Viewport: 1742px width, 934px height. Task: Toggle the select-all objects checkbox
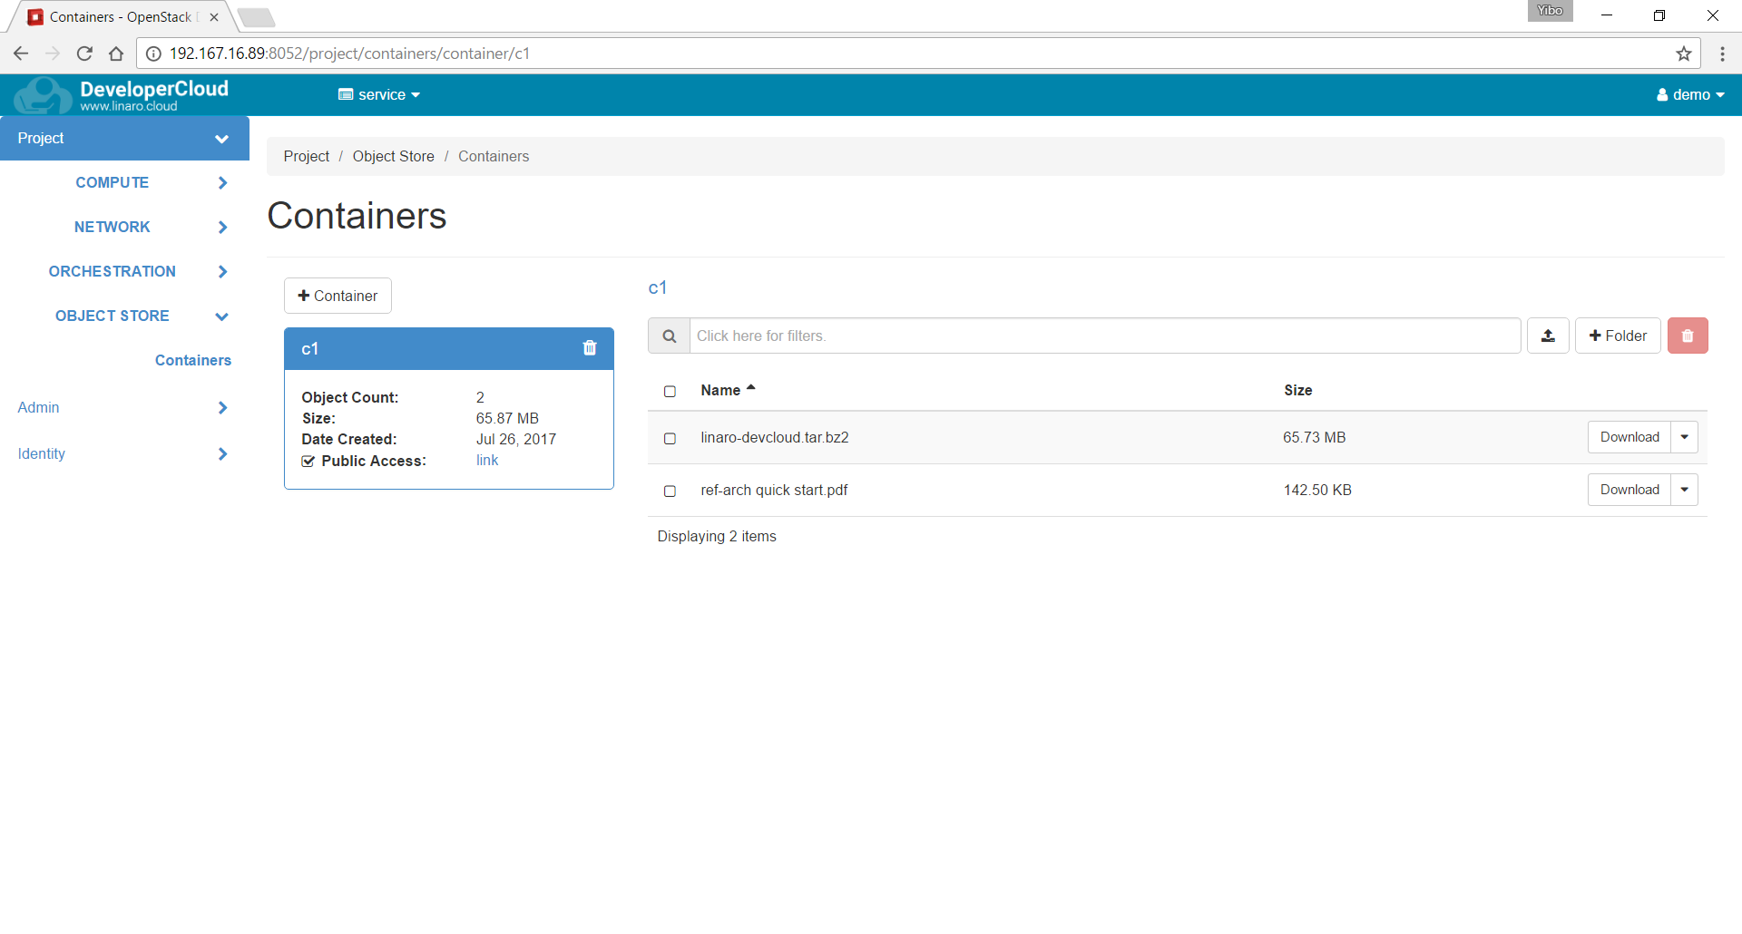tap(670, 391)
